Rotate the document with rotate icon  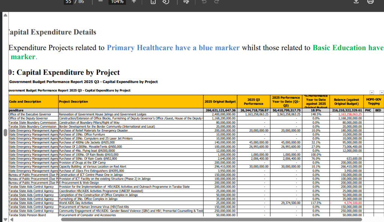pyautogui.click(x=165, y=2)
